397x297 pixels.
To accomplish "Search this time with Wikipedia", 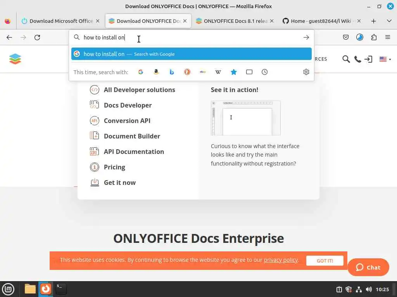I will pos(218,72).
